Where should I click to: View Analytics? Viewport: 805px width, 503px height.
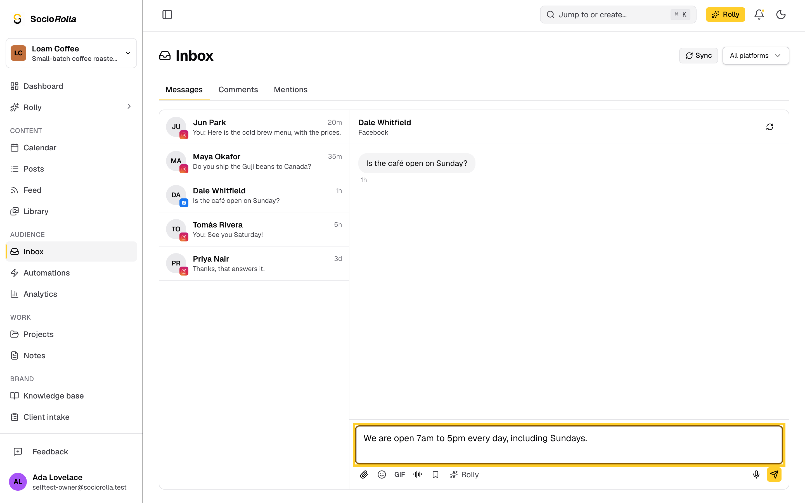click(x=71, y=294)
